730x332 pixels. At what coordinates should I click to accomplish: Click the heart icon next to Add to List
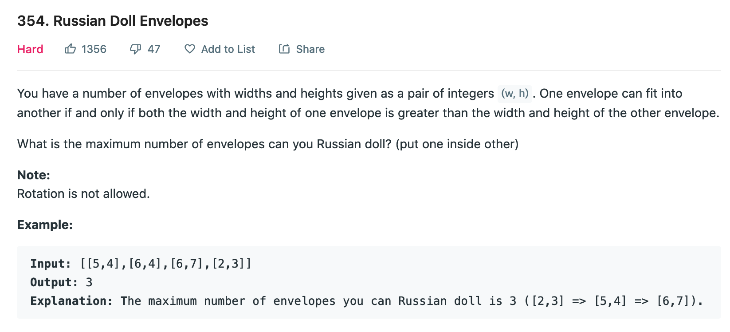[189, 49]
